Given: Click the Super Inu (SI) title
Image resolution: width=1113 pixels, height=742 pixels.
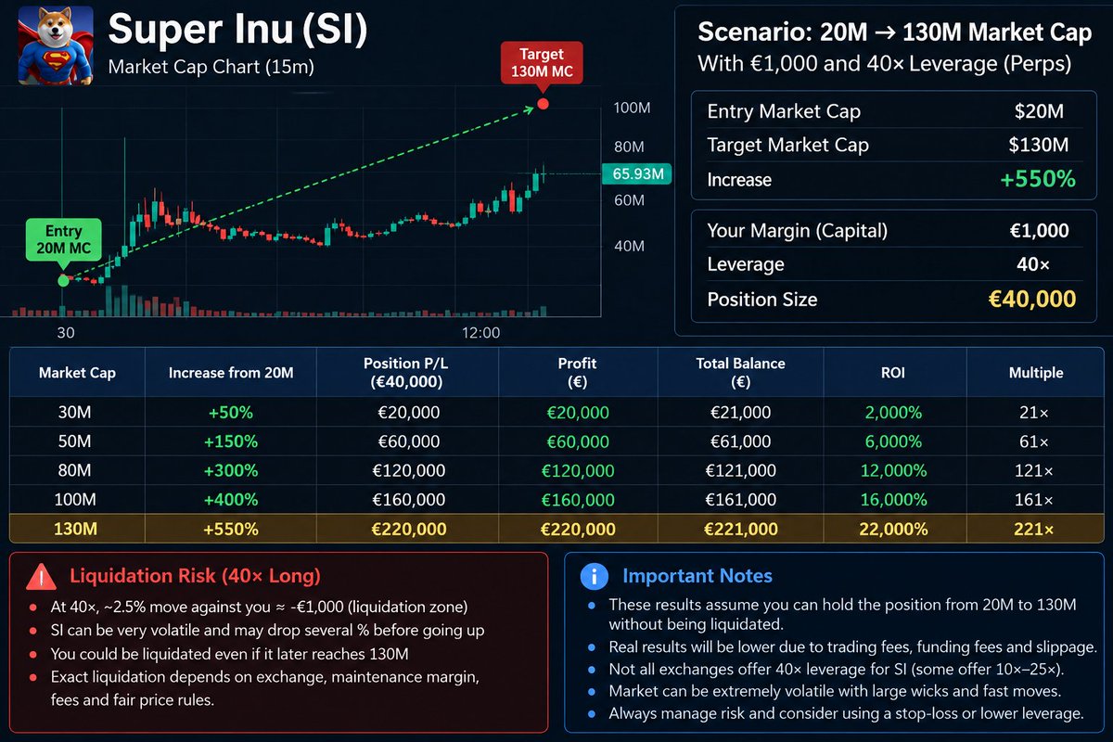Looking at the screenshot, I should click(x=238, y=31).
